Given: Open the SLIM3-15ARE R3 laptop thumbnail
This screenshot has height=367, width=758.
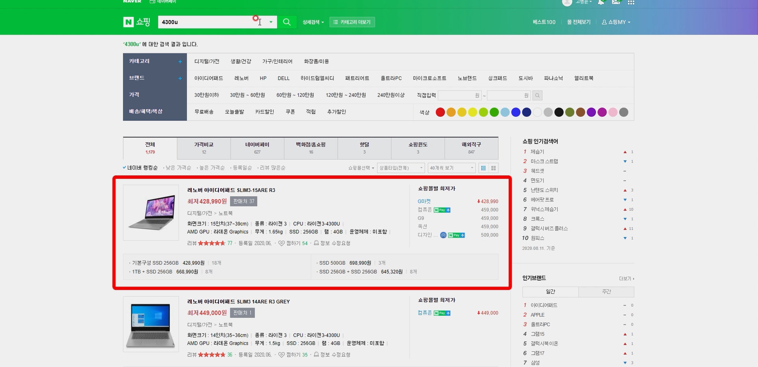Looking at the screenshot, I should [x=151, y=213].
